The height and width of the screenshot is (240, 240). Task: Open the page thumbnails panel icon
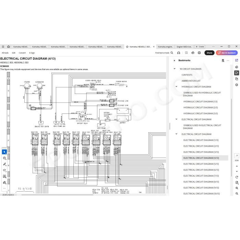(237, 79)
